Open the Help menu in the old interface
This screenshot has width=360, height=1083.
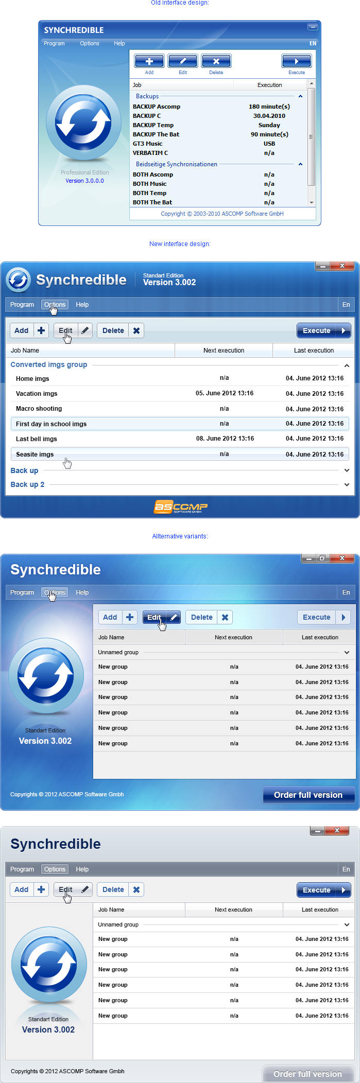click(x=119, y=43)
